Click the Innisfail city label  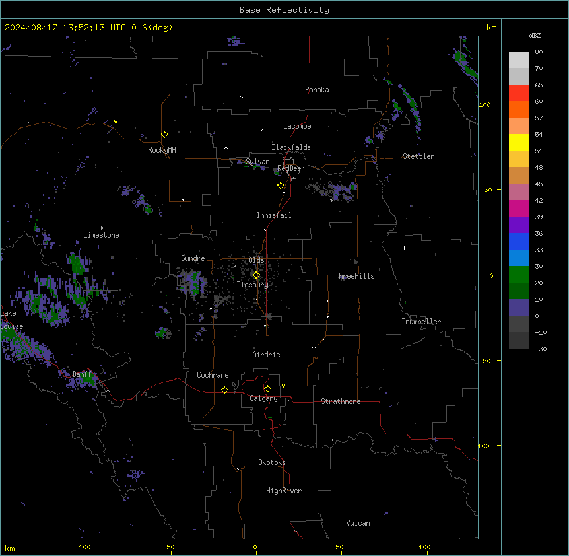274,215
